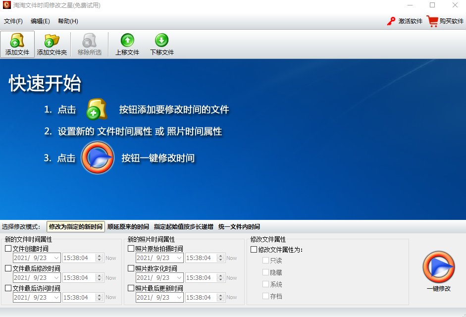The width and height of the screenshot is (466, 317).
Task: Open the 编辑(E) menu
Action: click(39, 21)
